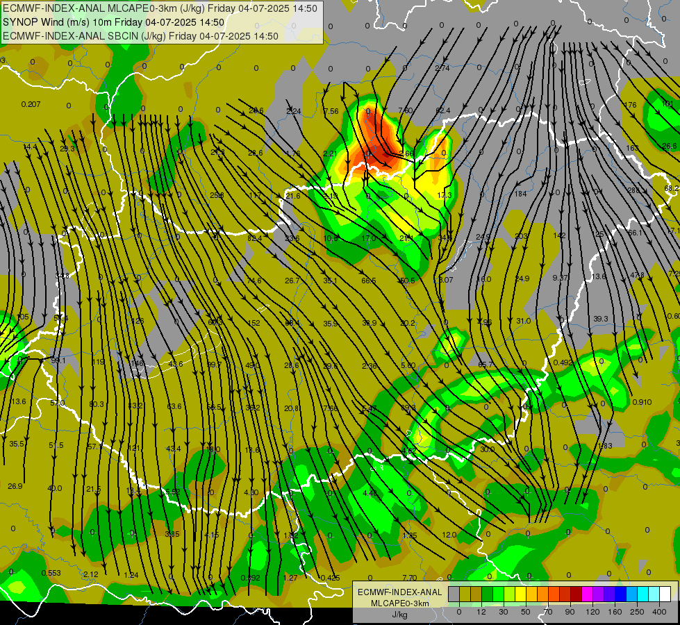Click the map value '0.553'
The width and height of the screenshot is (680, 625).
click(51, 573)
